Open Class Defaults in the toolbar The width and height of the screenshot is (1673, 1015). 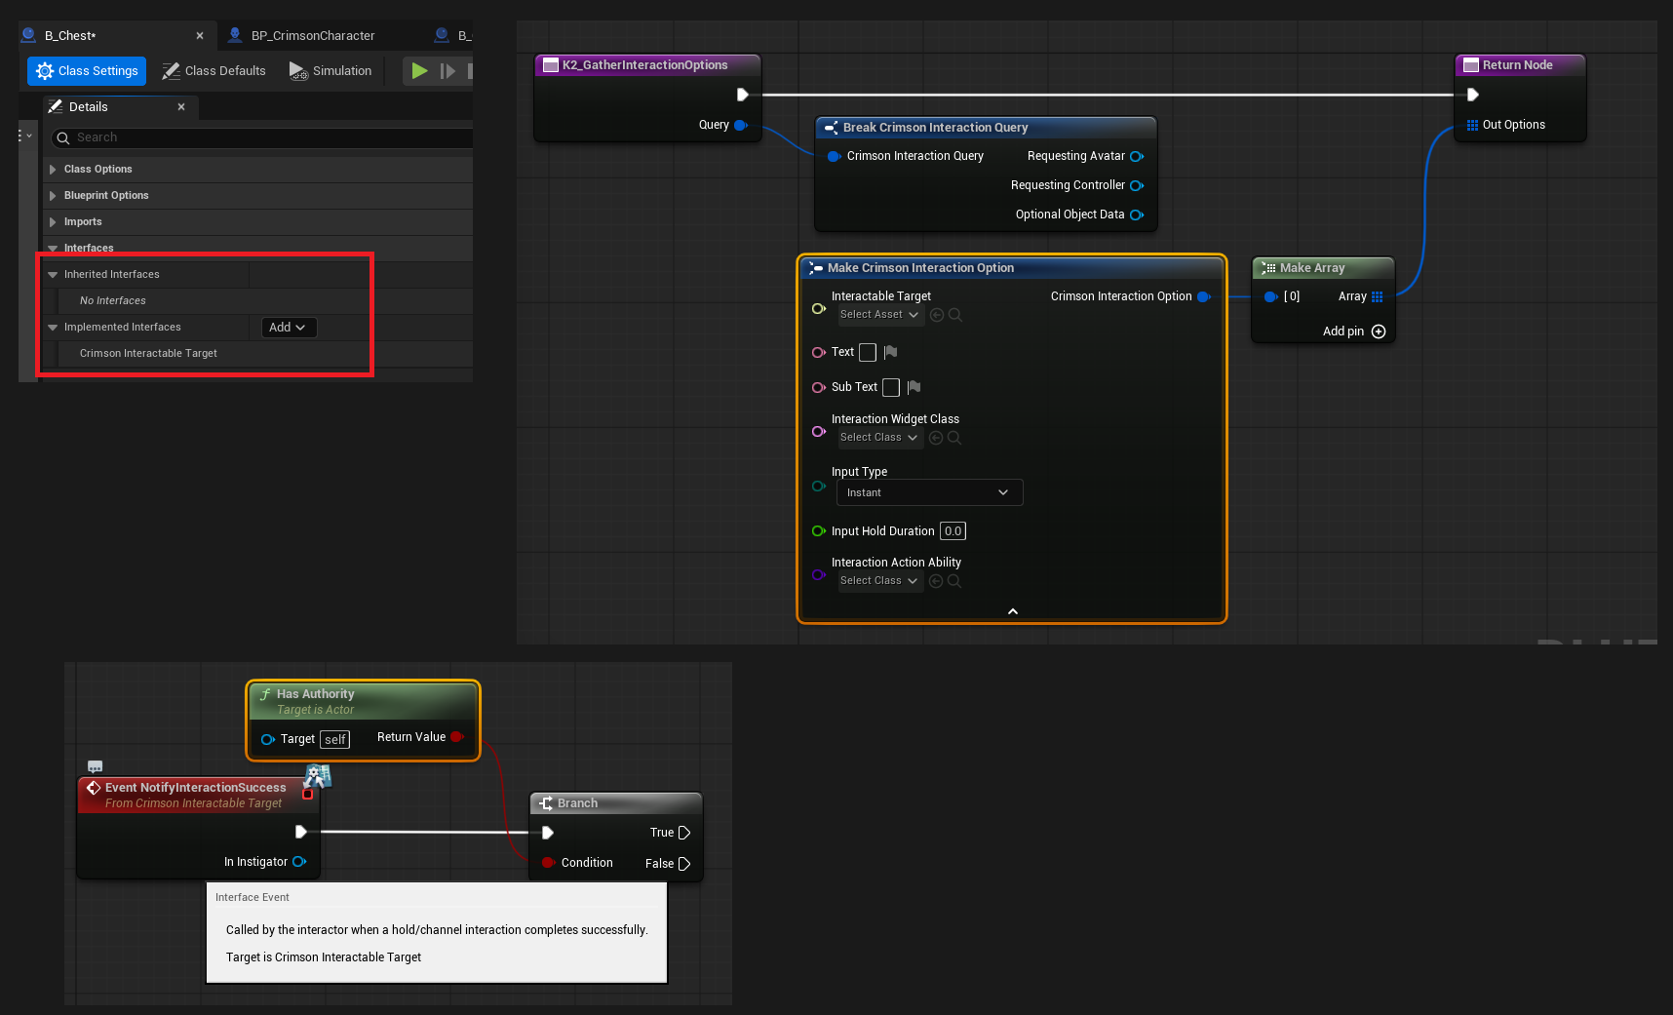point(214,71)
